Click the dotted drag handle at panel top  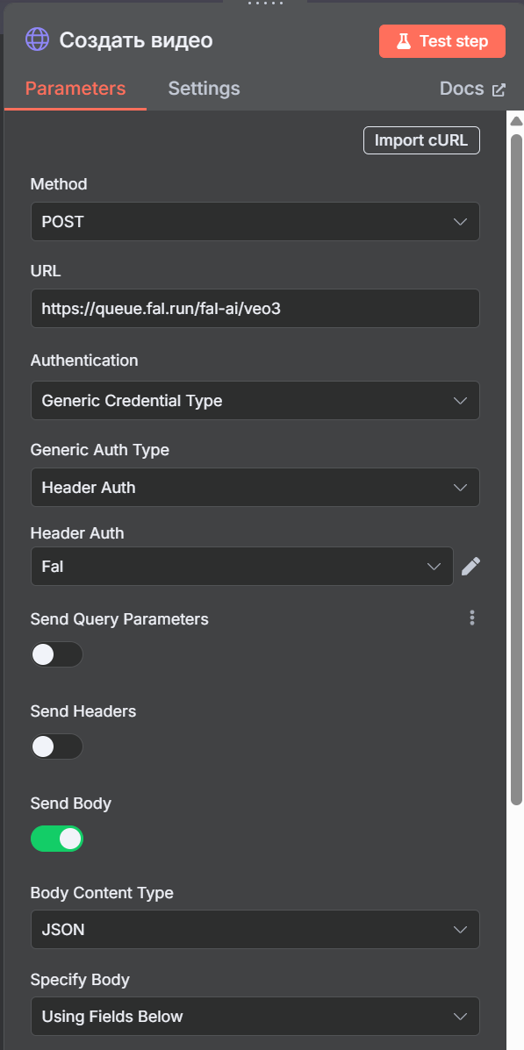click(x=265, y=4)
